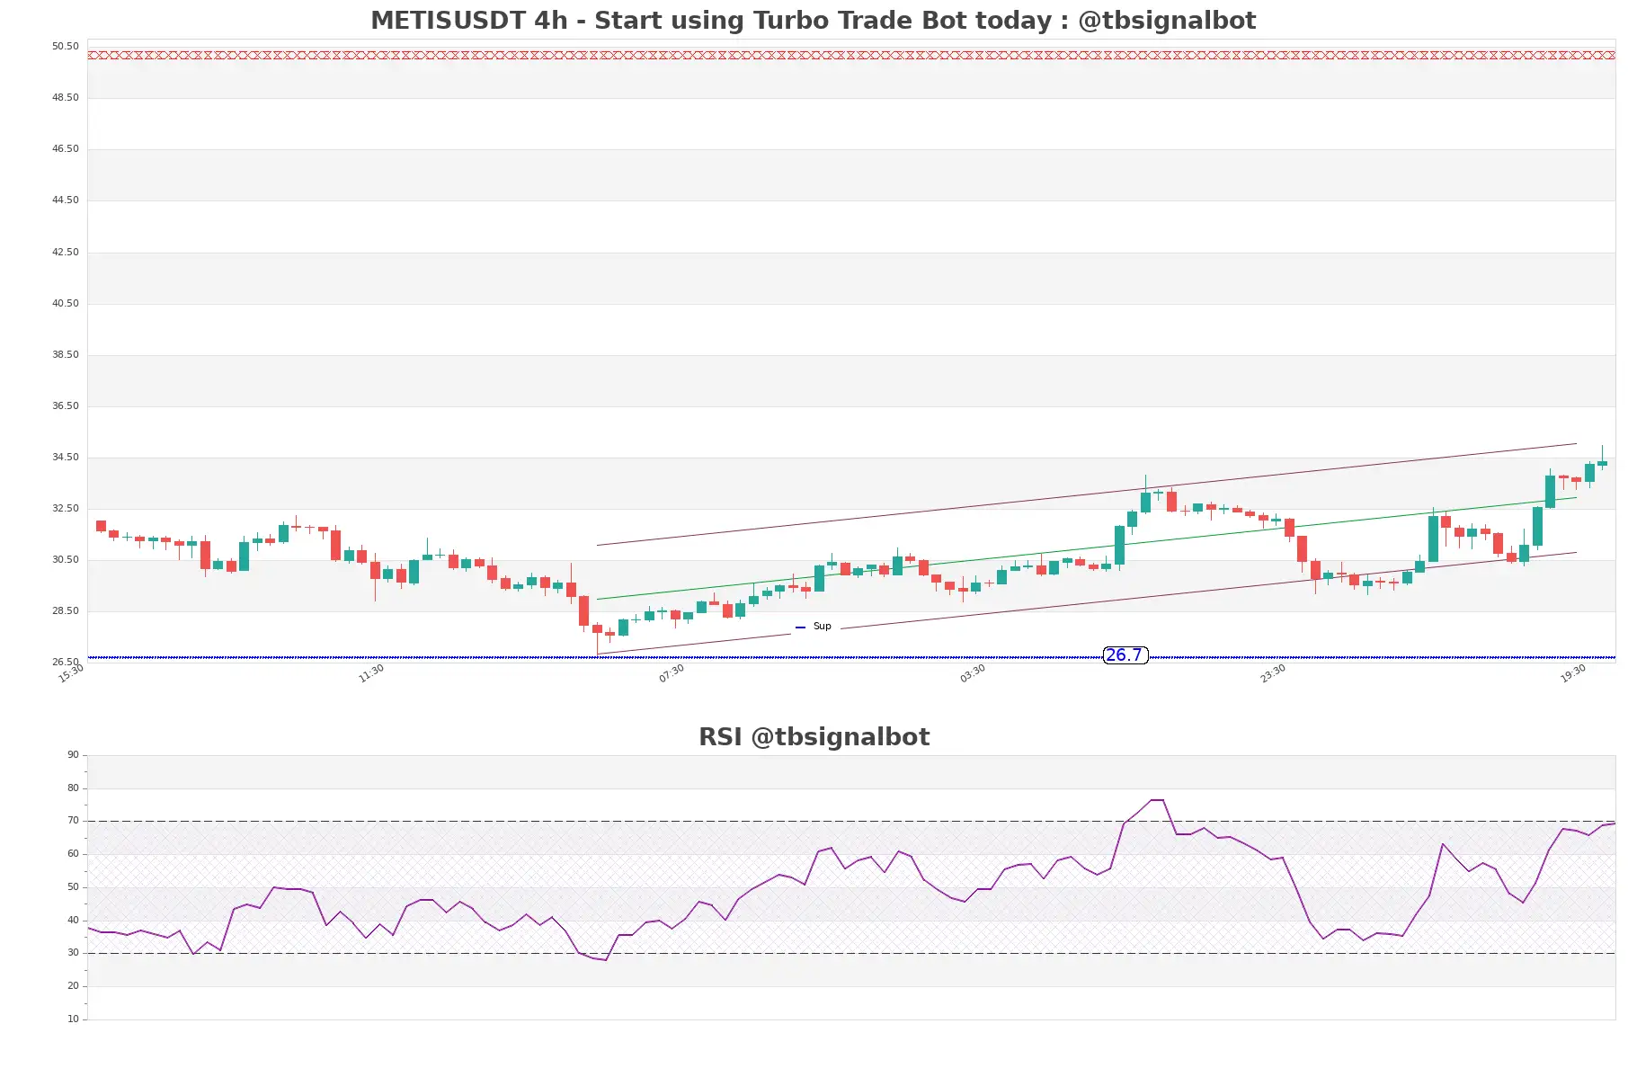
Task: Click the 46.50 price axis label
Action: click(65, 148)
